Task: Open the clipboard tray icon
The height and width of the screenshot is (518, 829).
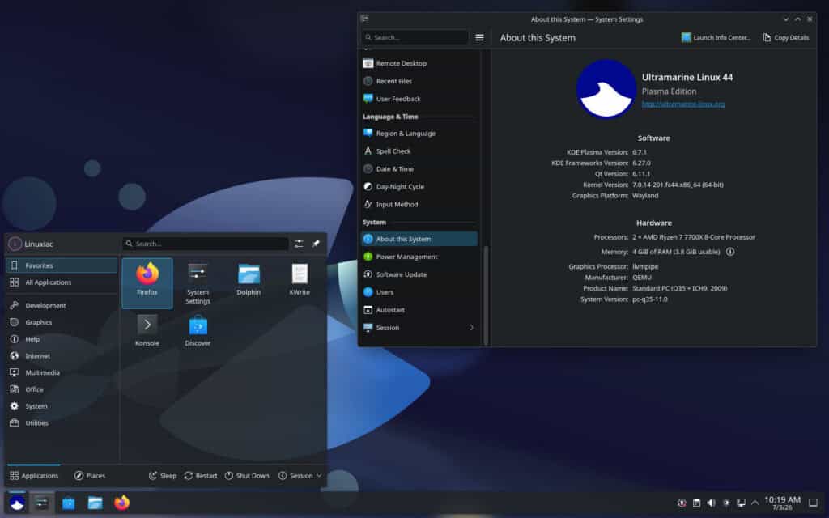Action: (696, 503)
